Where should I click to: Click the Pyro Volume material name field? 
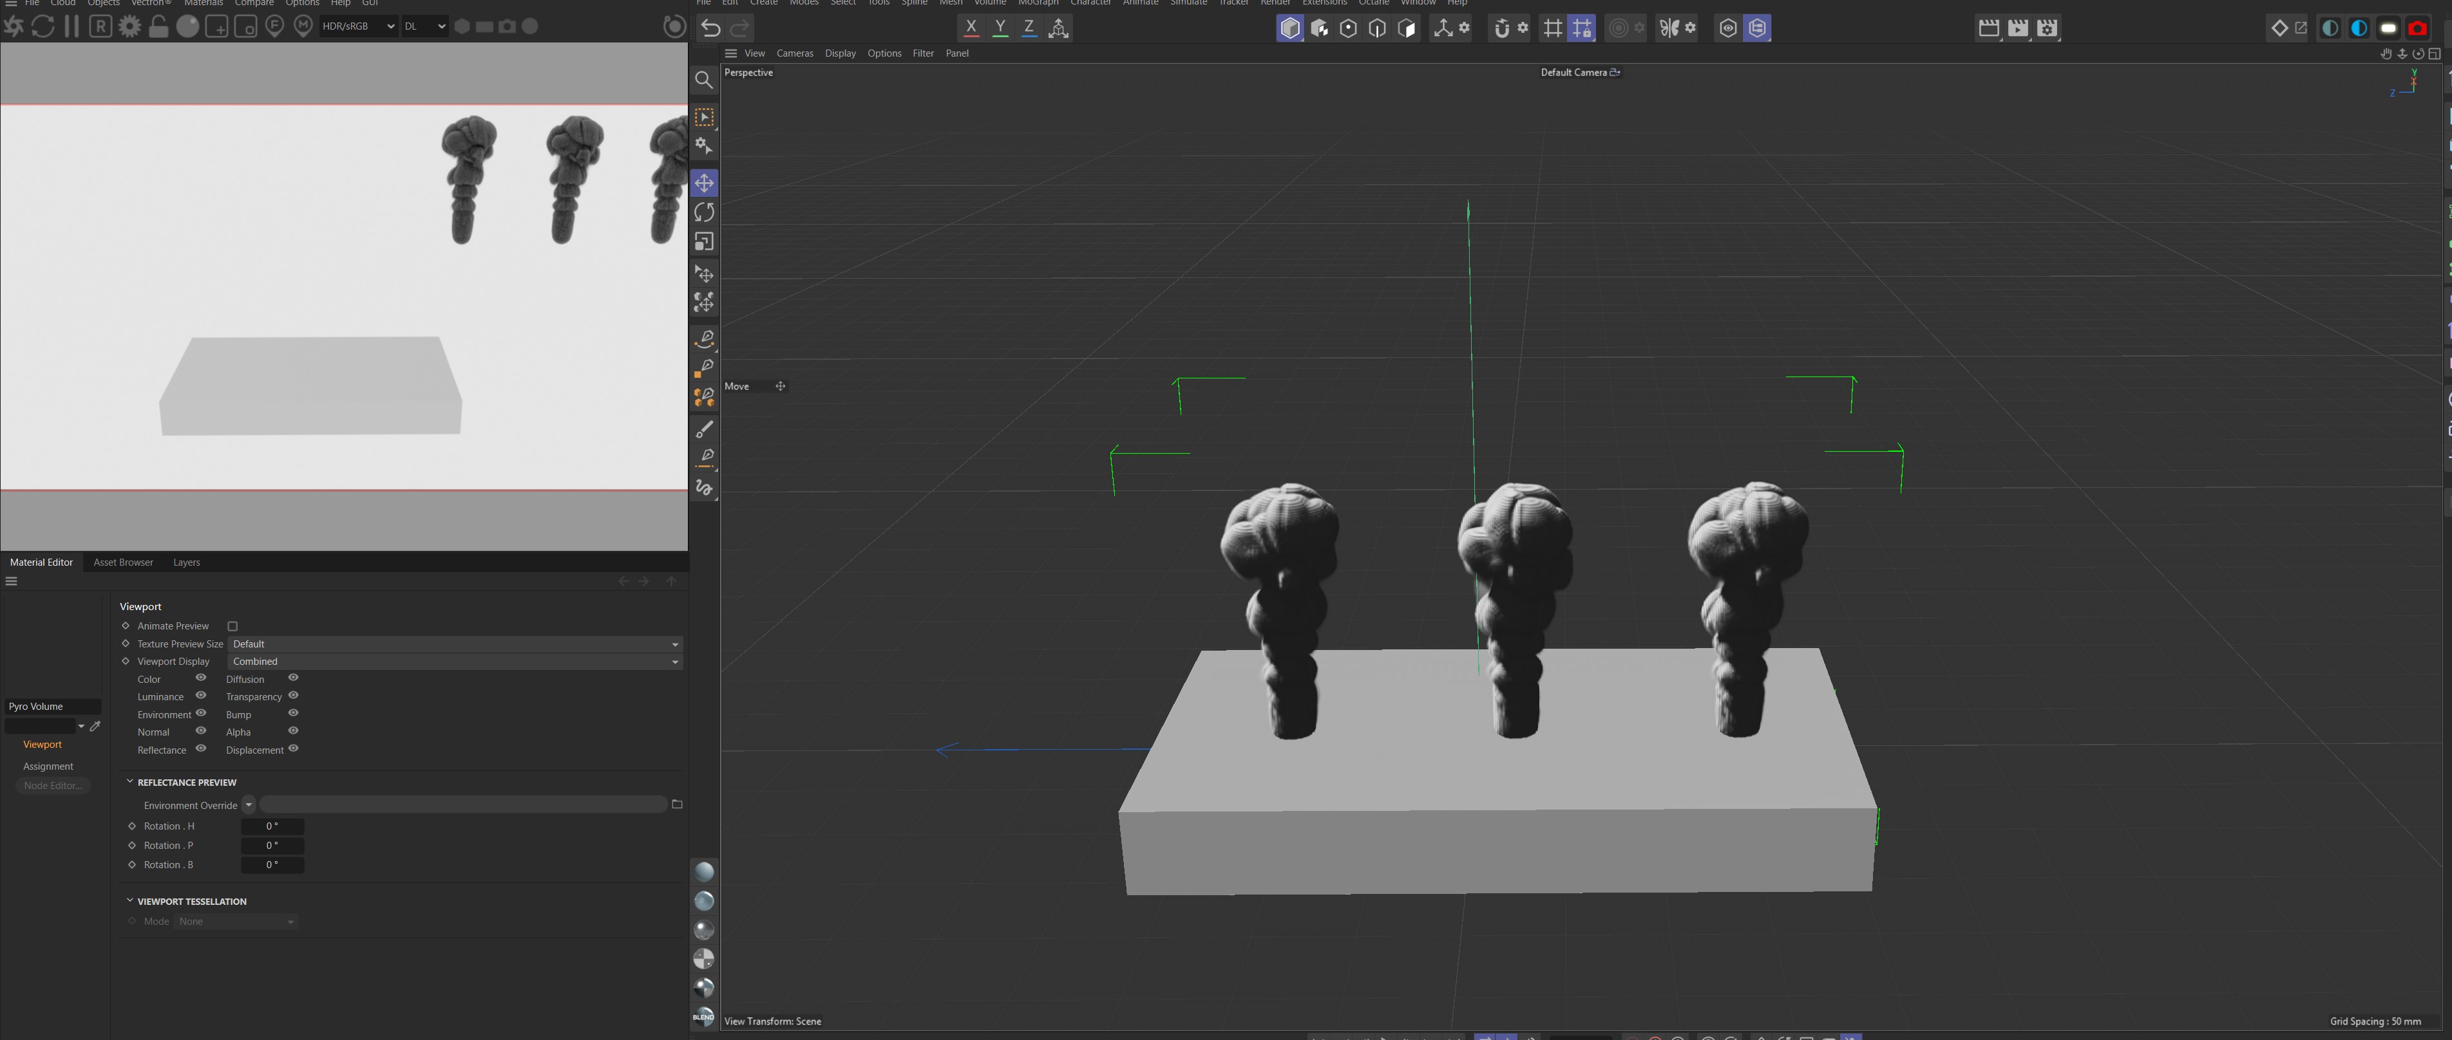coord(52,706)
